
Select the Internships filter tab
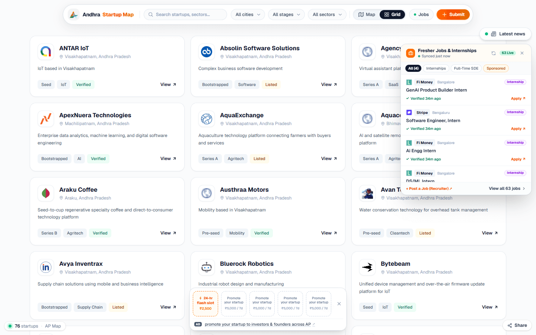tap(436, 68)
